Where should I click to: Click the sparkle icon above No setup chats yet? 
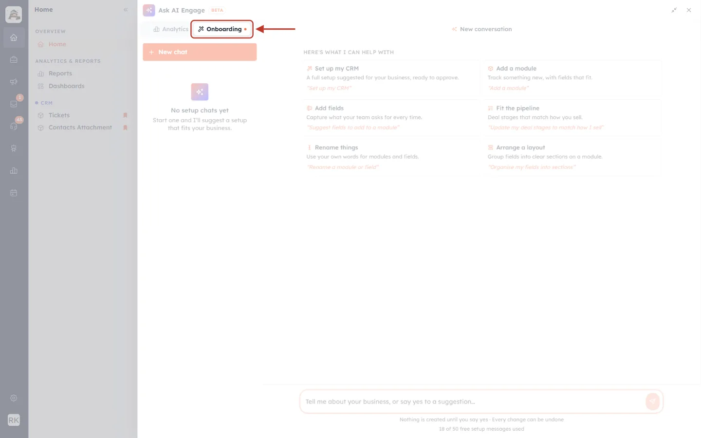click(200, 91)
